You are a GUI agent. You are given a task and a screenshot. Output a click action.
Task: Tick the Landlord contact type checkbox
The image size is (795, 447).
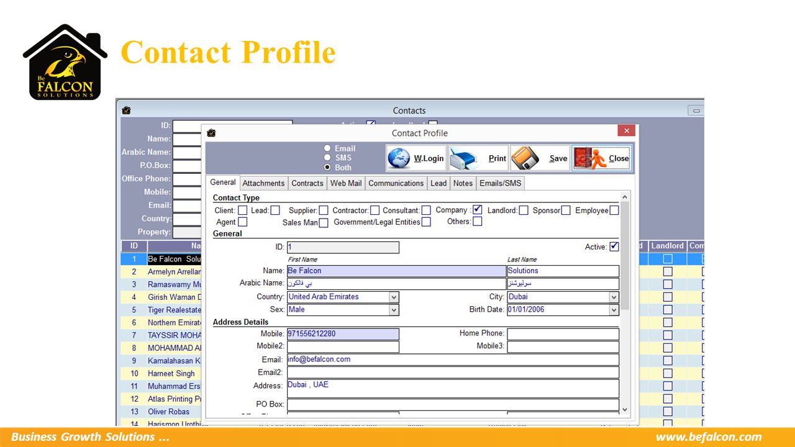point(524,210)
